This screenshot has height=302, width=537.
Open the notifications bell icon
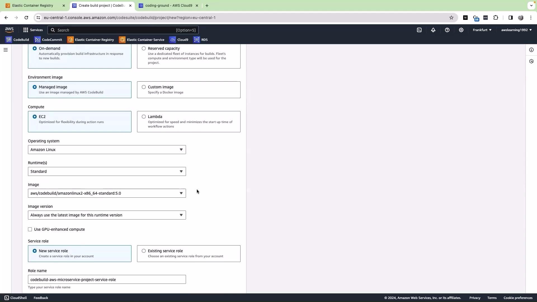tap(433, 30)
